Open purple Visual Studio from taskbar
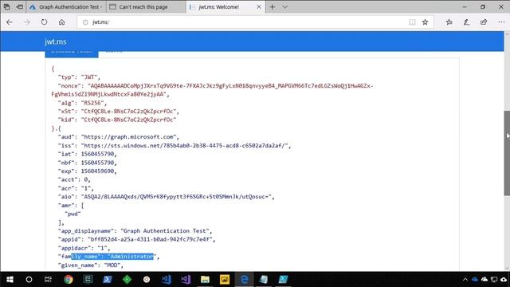The height and width of the screenshot is (287, 510). [186, 279]
